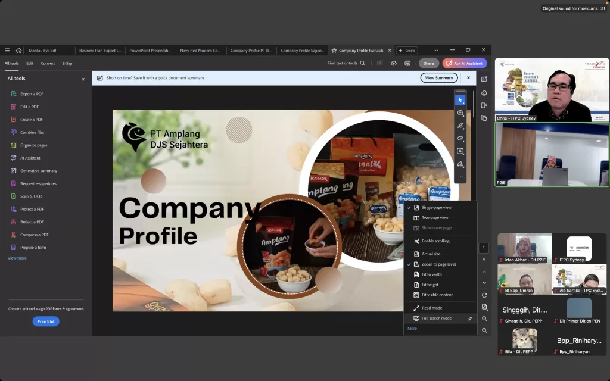Toggle Enable scrolling in view menu

(x=435, y=241)
